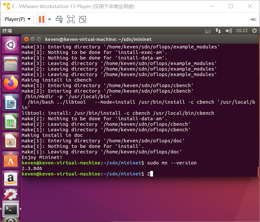Pause the virtual machine
Image resolution: width=260 pixels, height=222 pixels.
(x=41, y=19)
